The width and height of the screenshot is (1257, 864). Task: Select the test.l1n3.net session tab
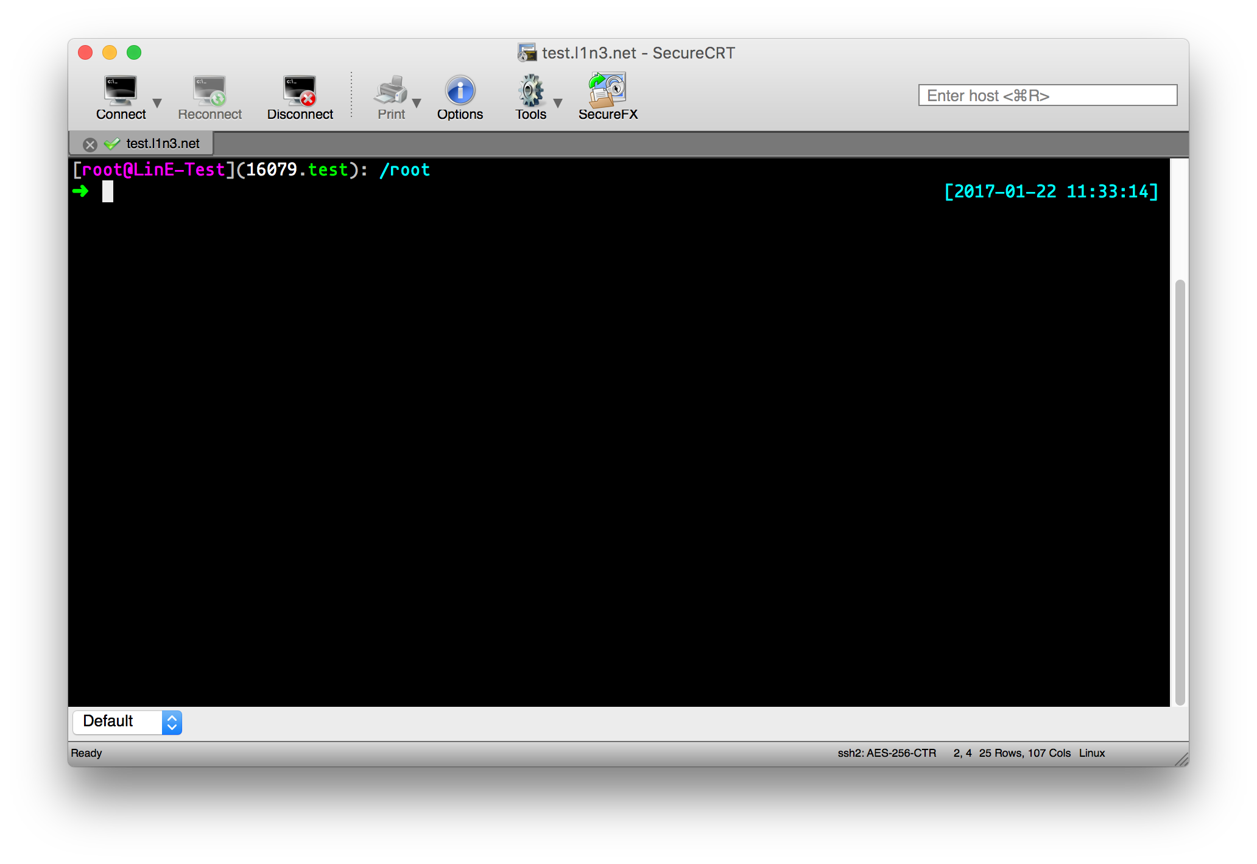(x=163, y=144)
